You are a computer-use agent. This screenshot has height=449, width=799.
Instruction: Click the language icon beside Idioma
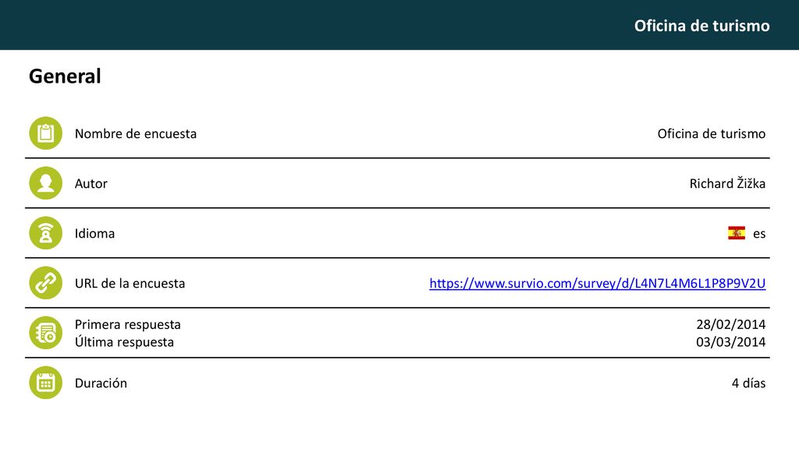pyautogui.click(x=45, y=233)
